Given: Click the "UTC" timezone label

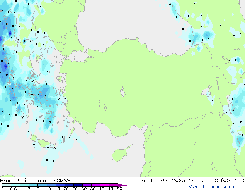Looking at the screenshot, I should pyautogui.click(x=213, y=181).
